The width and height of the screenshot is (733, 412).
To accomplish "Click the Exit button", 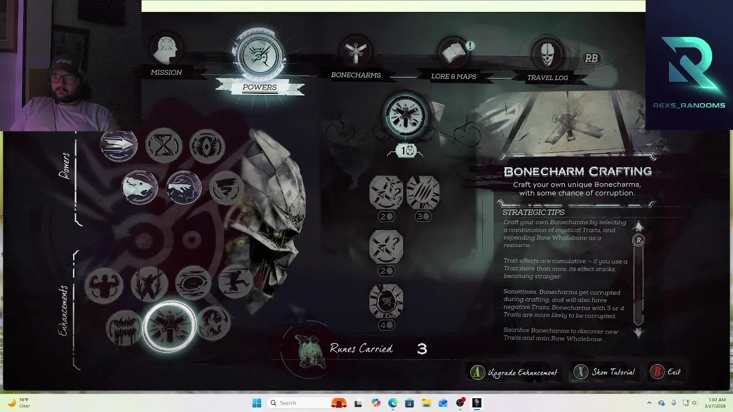I will click(x=665, y=372).
